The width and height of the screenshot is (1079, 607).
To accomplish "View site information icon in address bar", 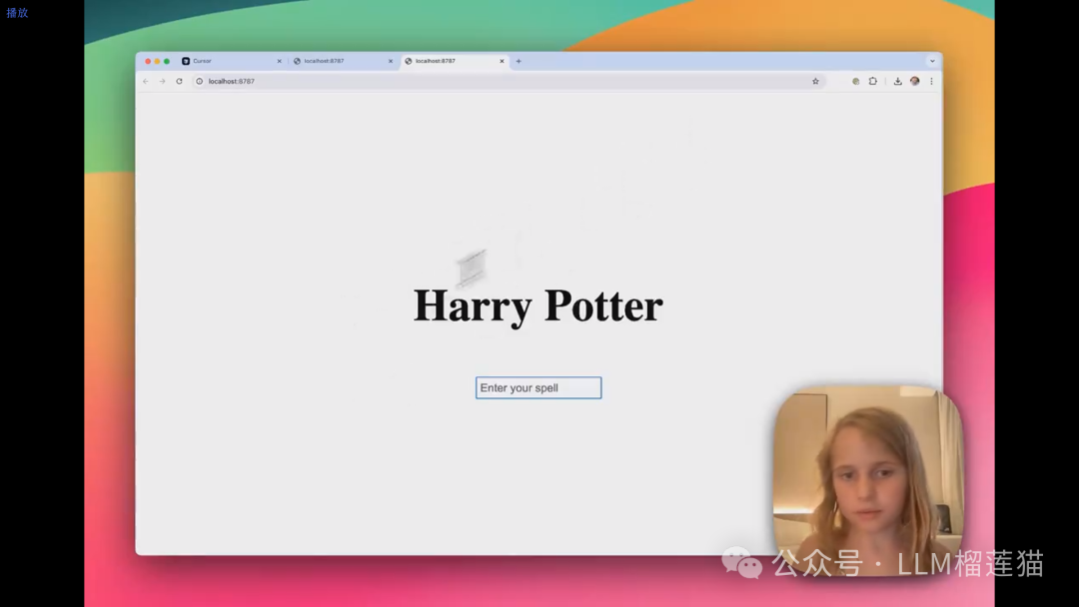I will click(199, 81).
